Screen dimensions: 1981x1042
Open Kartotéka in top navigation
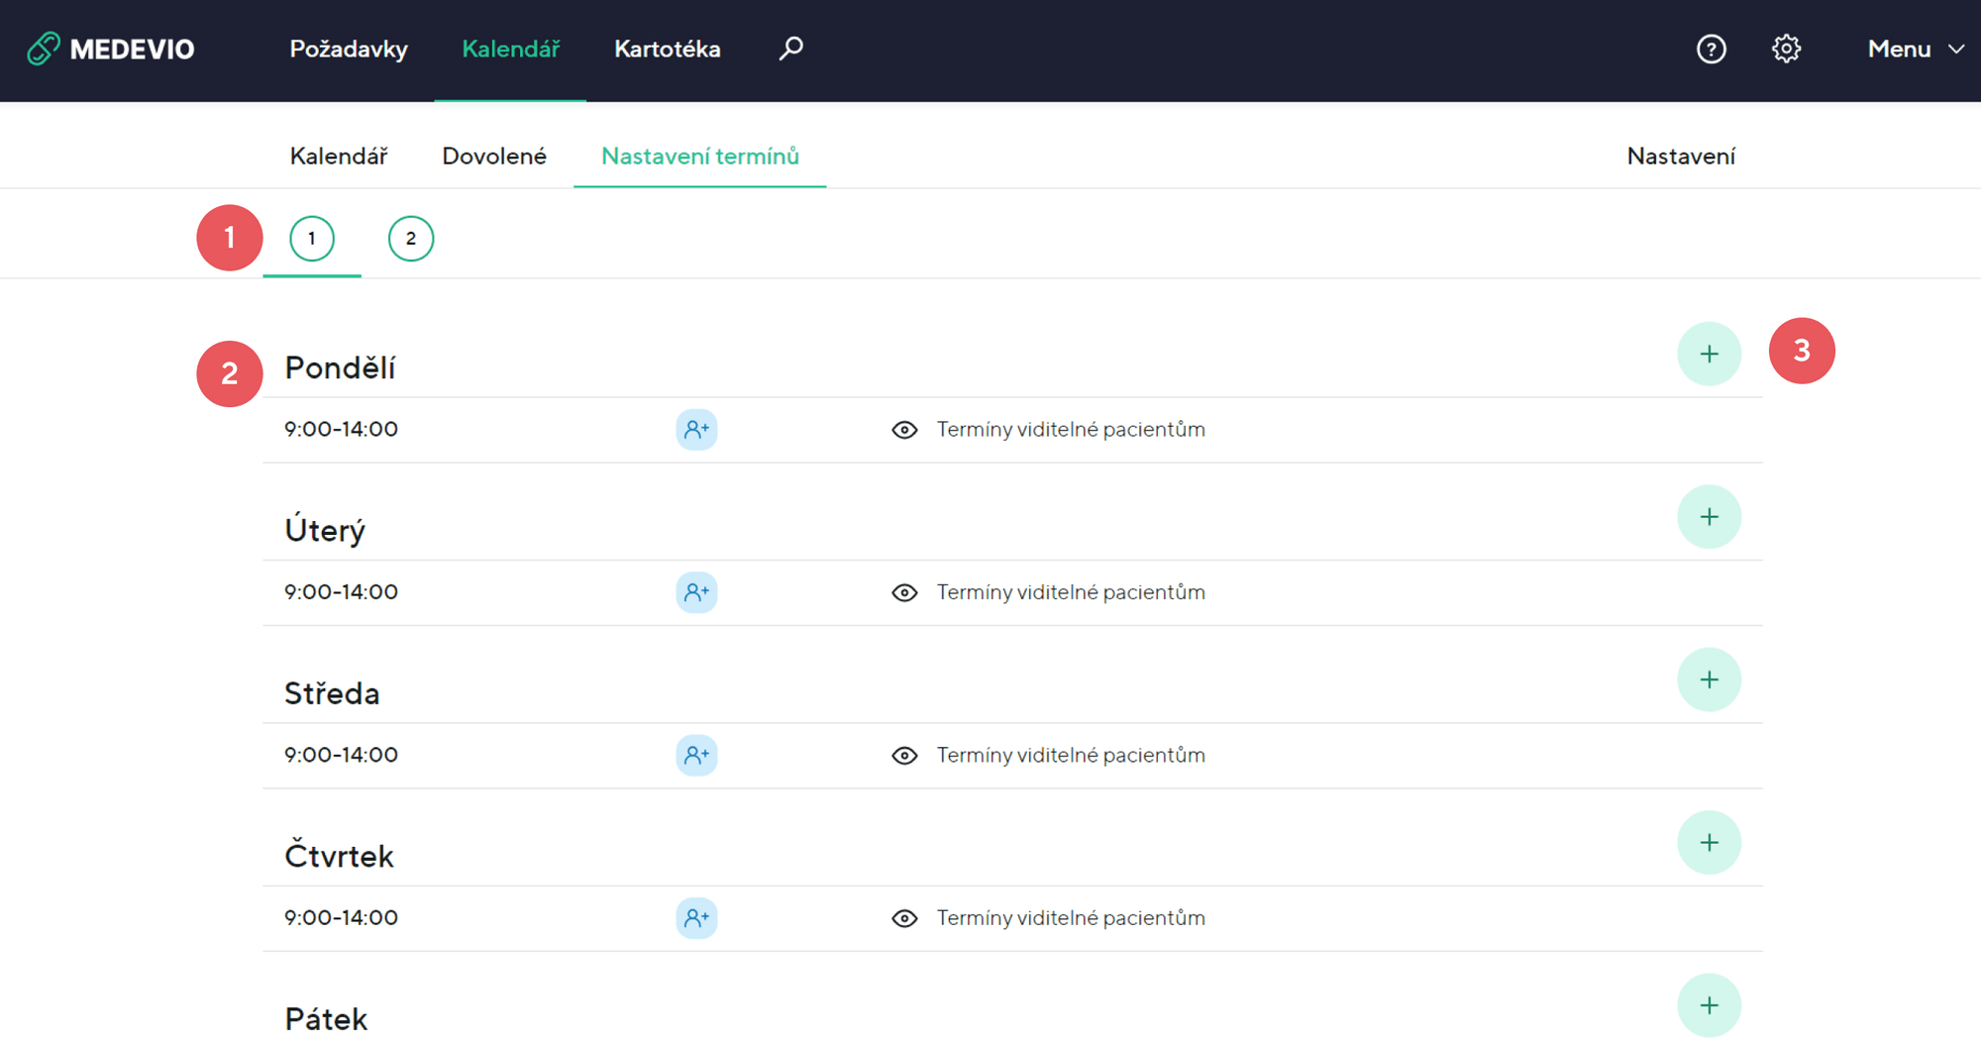667,49
